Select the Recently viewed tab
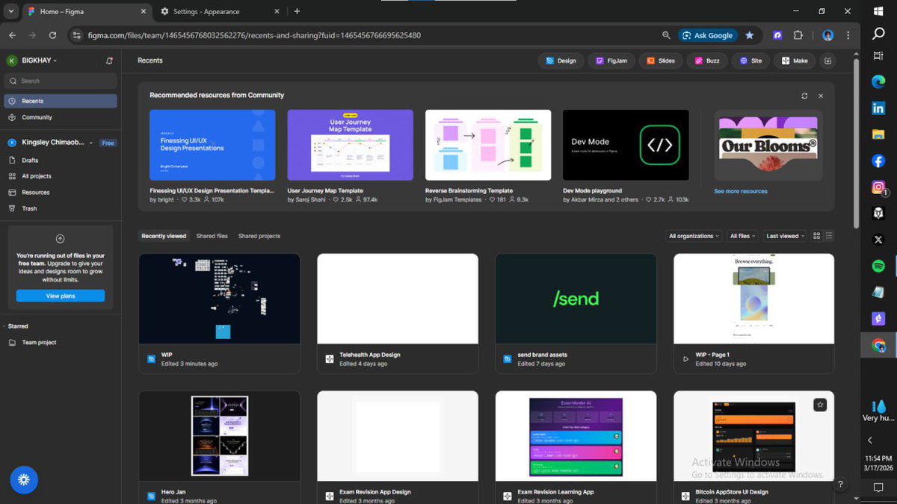Screen dimensions: 897x504 164,236
